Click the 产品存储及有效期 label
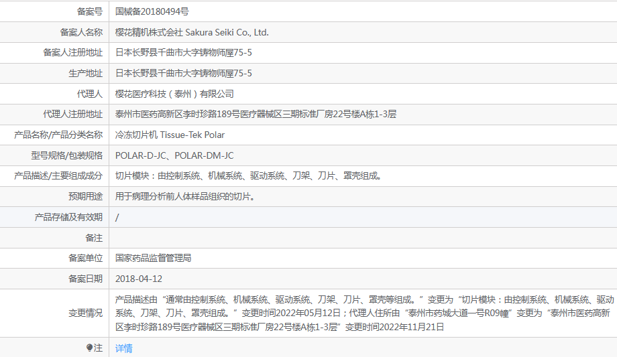The height and width of the screenshot is (357, 617). 68,218
